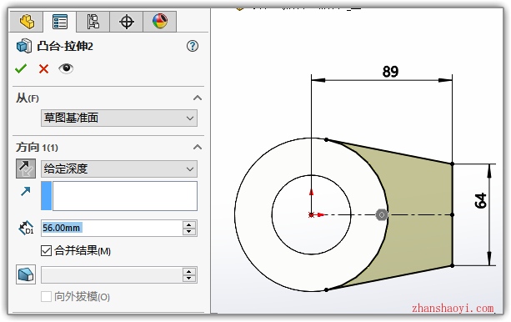Open the 给定深度 end condition dropdown

119,169
